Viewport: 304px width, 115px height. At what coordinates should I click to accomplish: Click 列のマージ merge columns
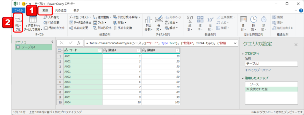[x=173, y=18]
